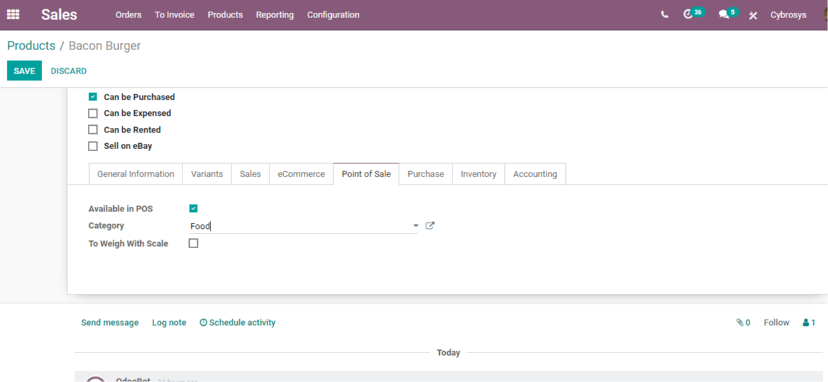
Task: Uncheck Can be Purchased checkbox
Action: (x=93, y=96)
